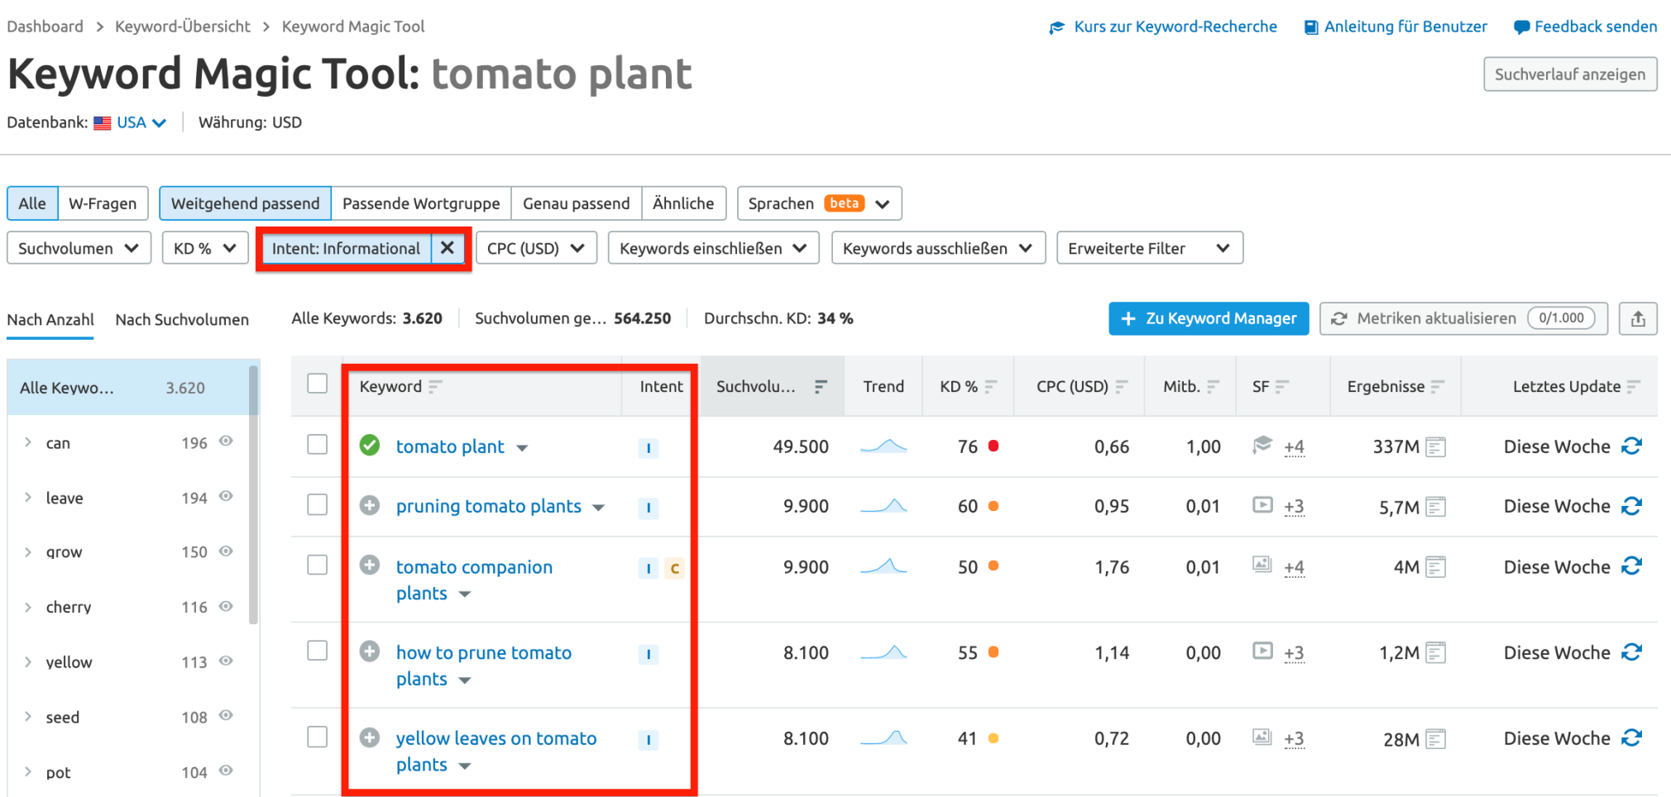Image resolution: width=1671 pixels, height=797 pixels.
Task: Open the CPC (USD) filter dropdown
Action: tap(536, 248)
